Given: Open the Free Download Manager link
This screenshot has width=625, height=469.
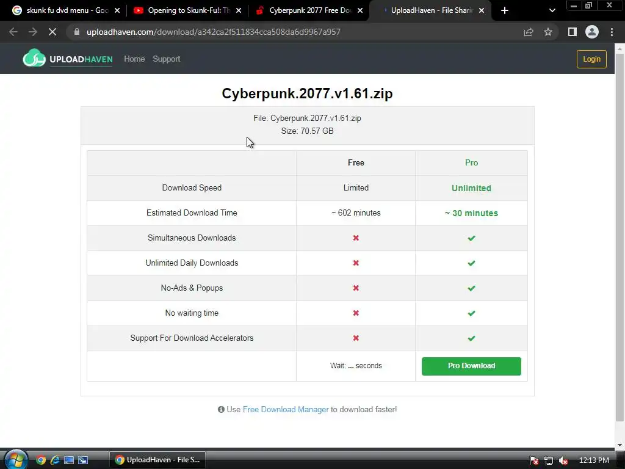Looking at the screenshot, I should tap(286, 410).
